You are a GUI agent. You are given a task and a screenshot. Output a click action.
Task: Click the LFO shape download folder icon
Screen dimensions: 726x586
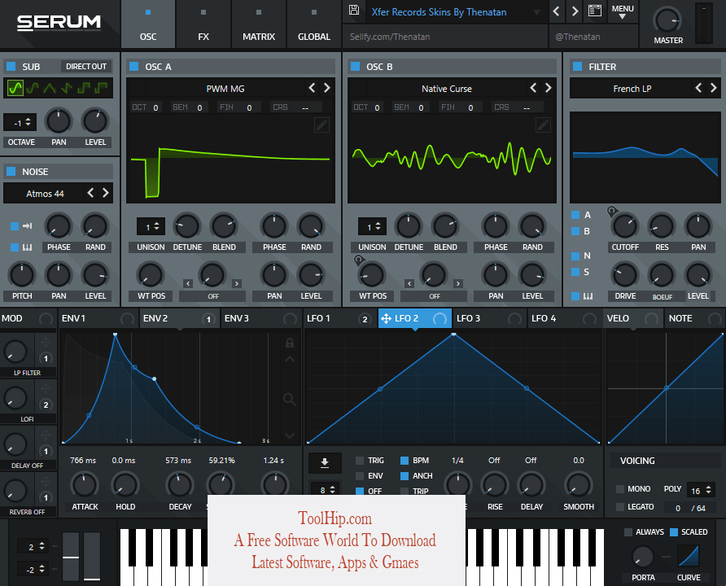click(325, 462)
